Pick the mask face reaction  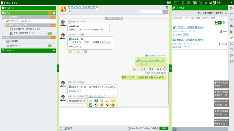tap(96, 105)
